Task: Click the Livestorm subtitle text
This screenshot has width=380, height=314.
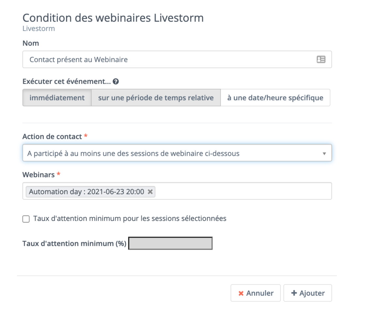Action: 39,29
